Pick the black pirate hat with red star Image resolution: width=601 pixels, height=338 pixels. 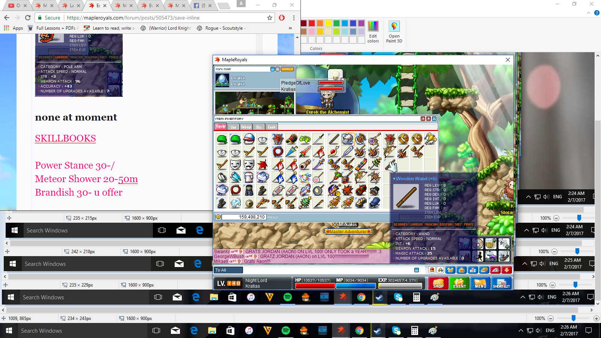click(x=291, y=139)
